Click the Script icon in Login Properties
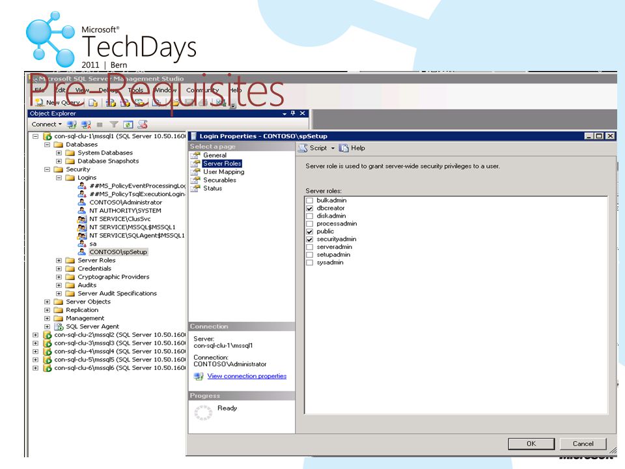The width and height of the screenshot is (625, 469). pos(303,148)
